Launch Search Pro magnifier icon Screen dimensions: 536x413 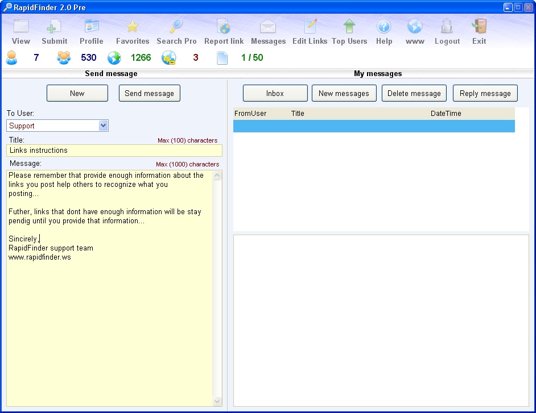click(176, 26)
